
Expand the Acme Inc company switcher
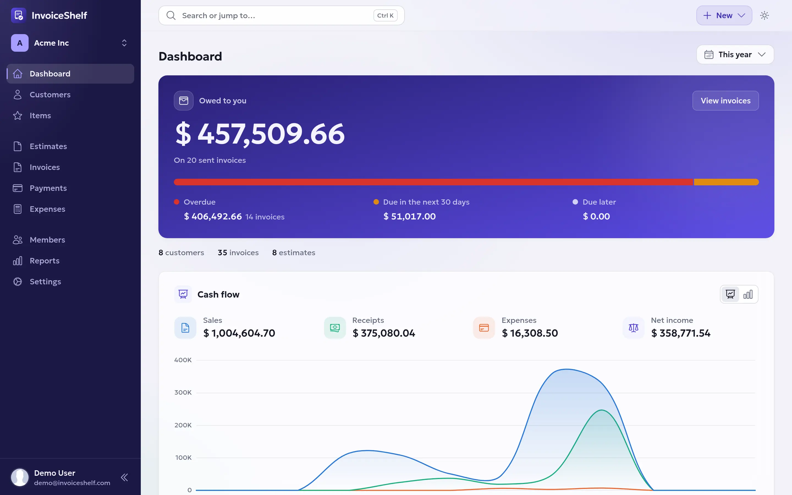pos(124,43)
